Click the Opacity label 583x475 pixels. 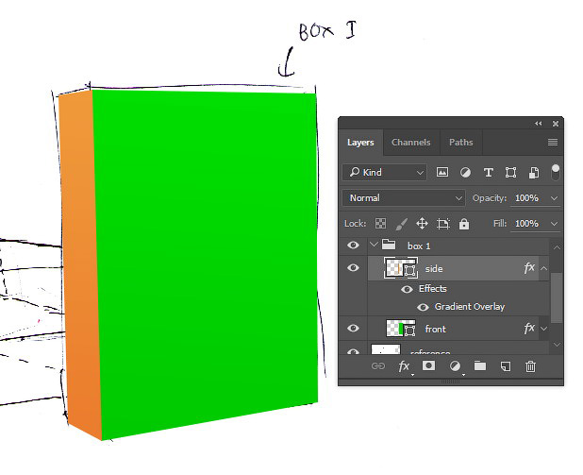click(x=490, y=198)
